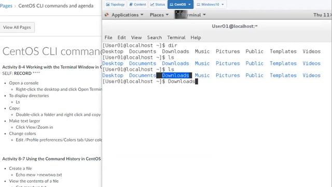Expand the Terminal app dropdown arrow
Image resolution: width=332 pixels, height=187 pixels.
tap(204, 15)
